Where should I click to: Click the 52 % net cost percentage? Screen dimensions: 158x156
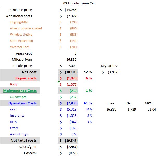tap(88, 72)
